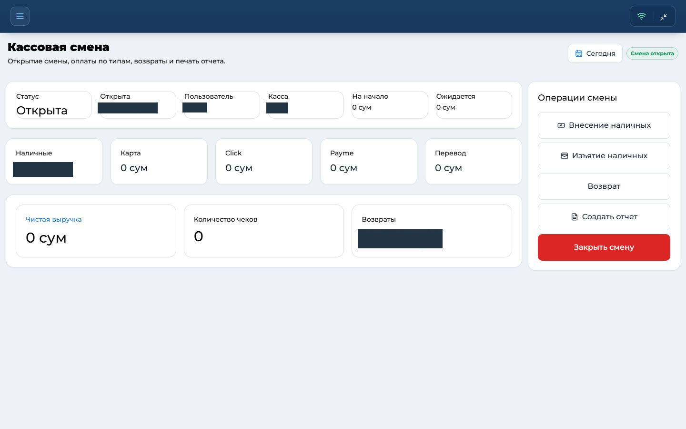Viewport: 686px width, 429px height.
Task: Click the Возвраты summary card
Action: coord(432,231)
